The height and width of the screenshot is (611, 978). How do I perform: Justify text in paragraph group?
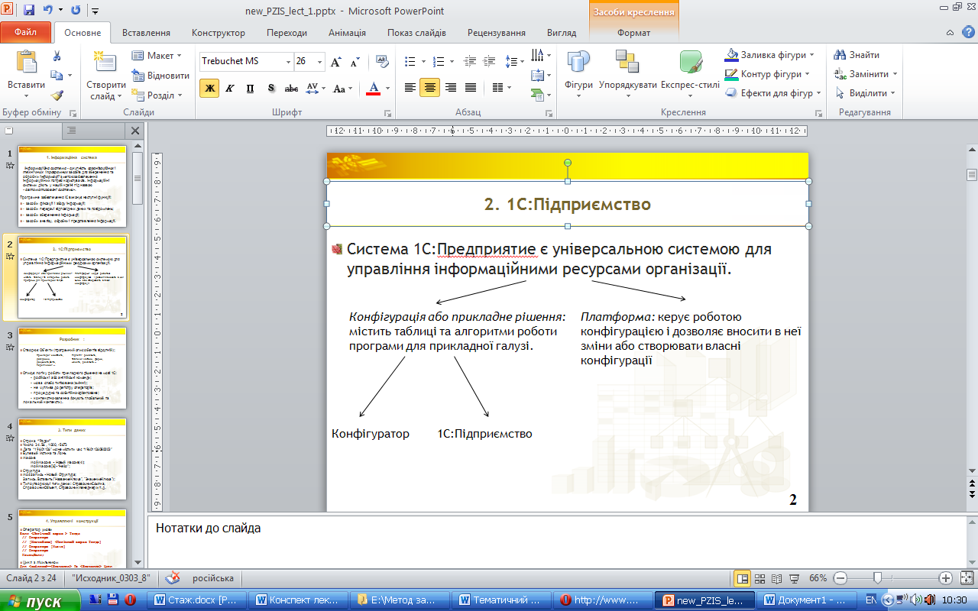click(x=471, y=88)
